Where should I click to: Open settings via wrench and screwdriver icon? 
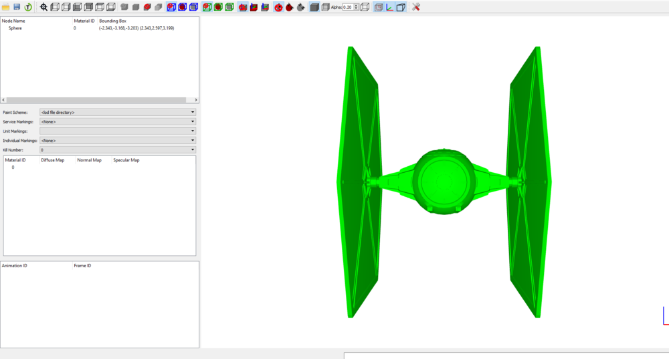click(416, 7)
